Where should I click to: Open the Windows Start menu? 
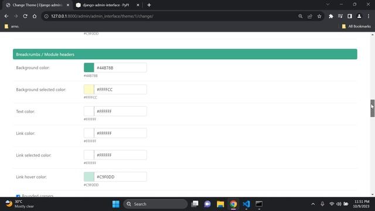point(116,204)
